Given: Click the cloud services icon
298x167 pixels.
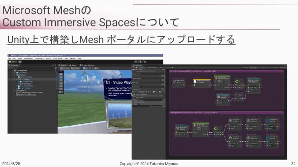Looking at the screenshot, I should (x=20, y=62).
